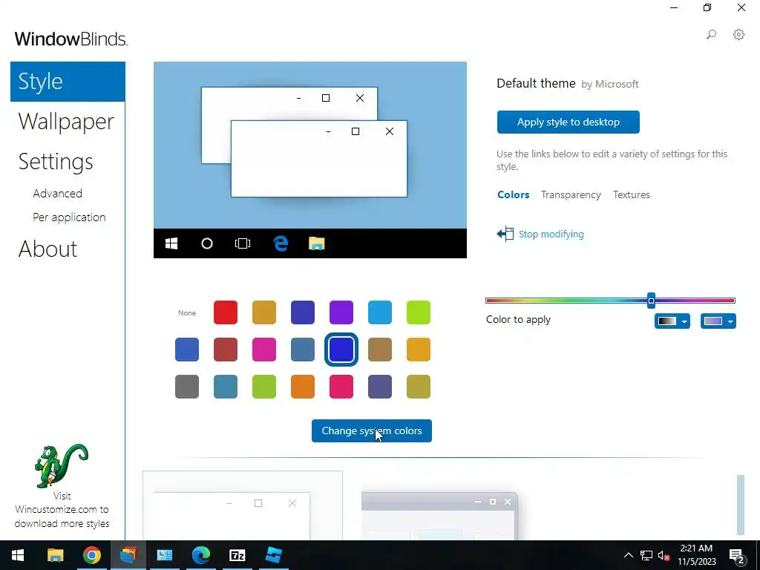Click the Stop modifying arrow icon
The height and width of the screenshot is (570, 760).
tap(505, 234)
